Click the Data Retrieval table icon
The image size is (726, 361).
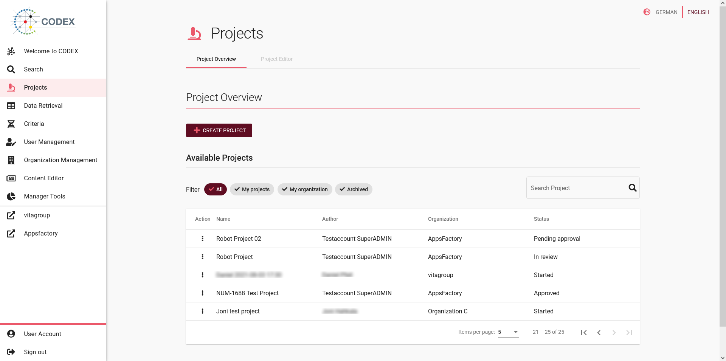tap(11, 105)
